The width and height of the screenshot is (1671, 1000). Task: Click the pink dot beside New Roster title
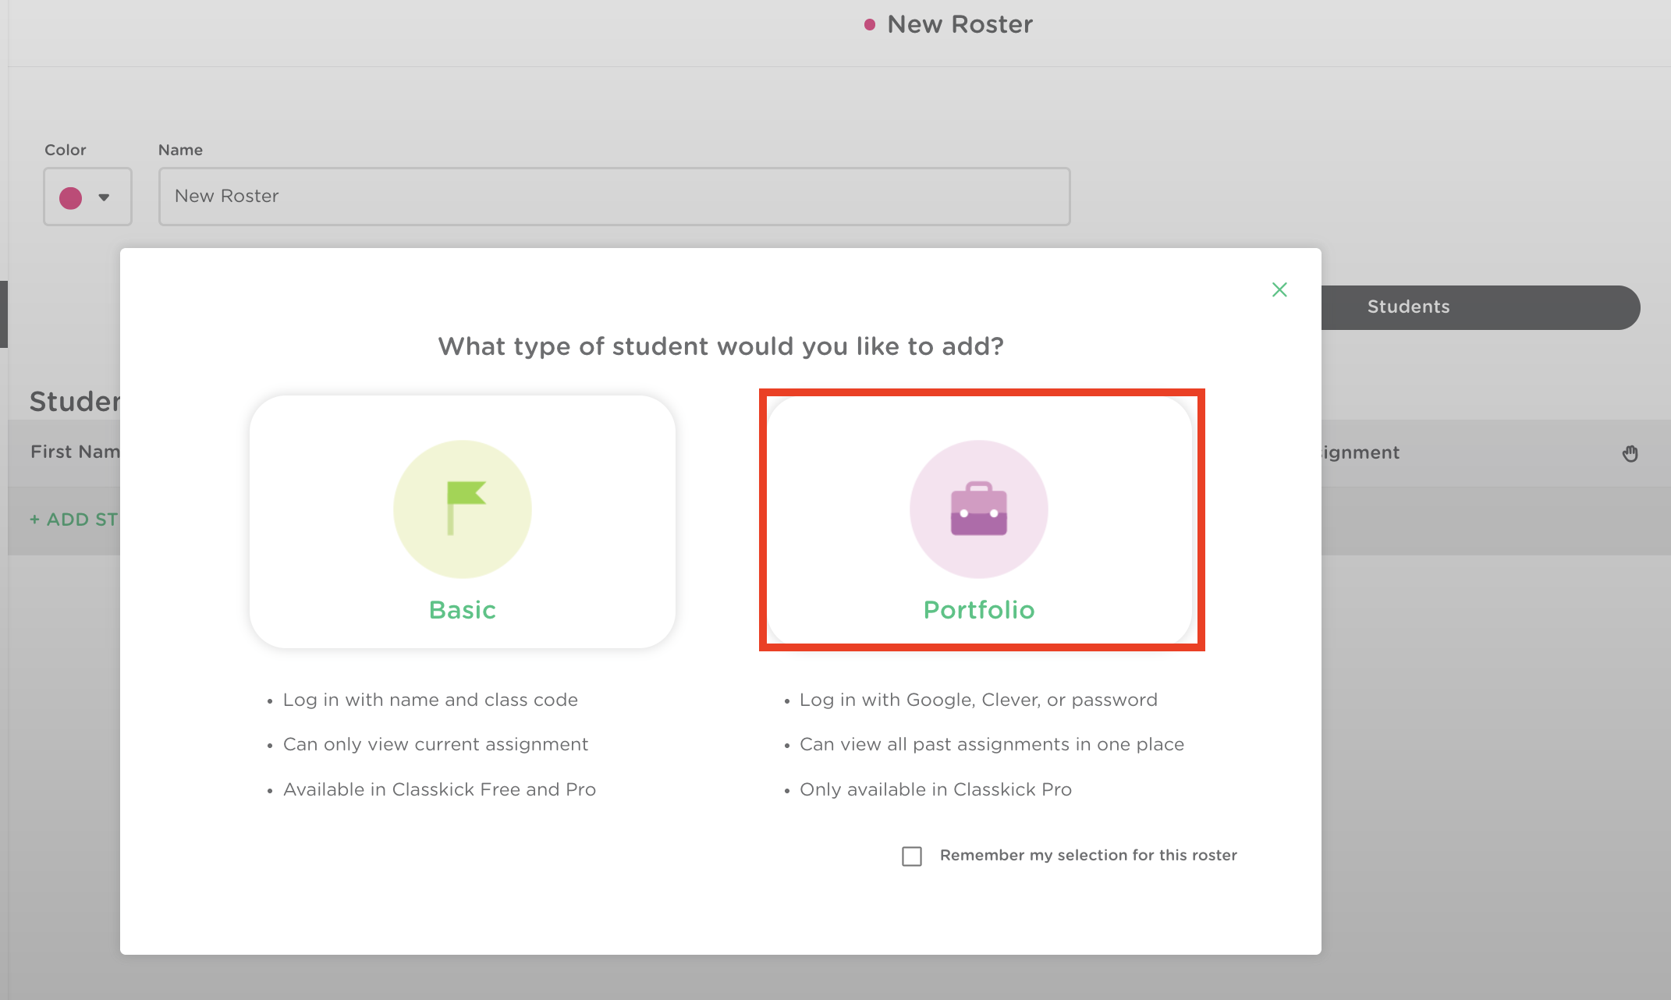click(x=869, y=25)
